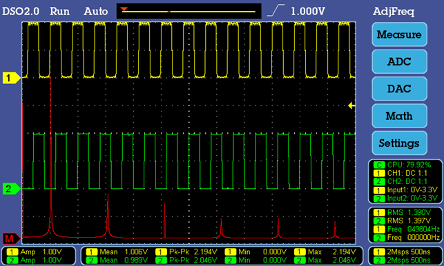Change the Auto trigger mode label

coord(96,11)
